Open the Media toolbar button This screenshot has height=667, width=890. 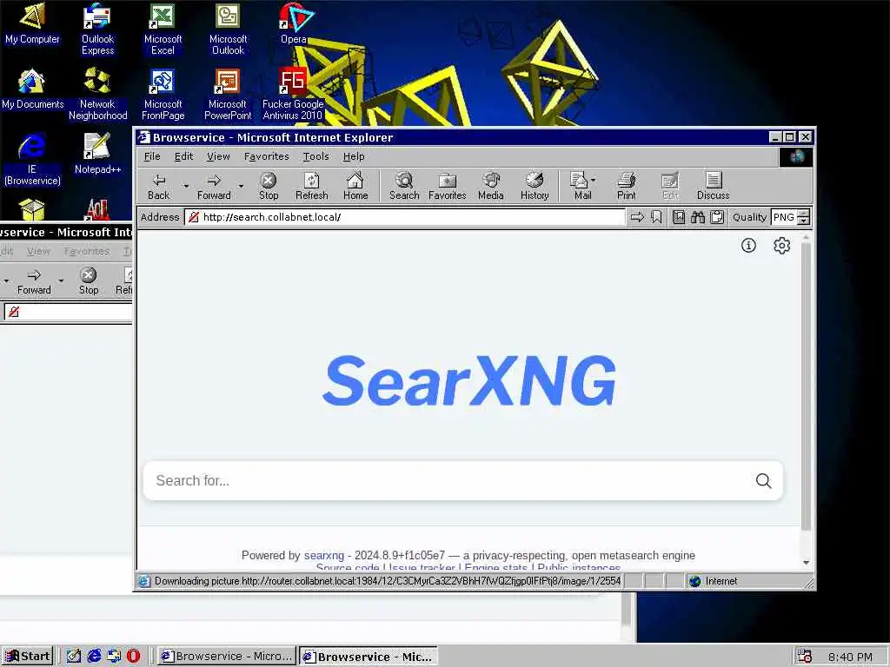pyautogui.click(x=491, y=187)
